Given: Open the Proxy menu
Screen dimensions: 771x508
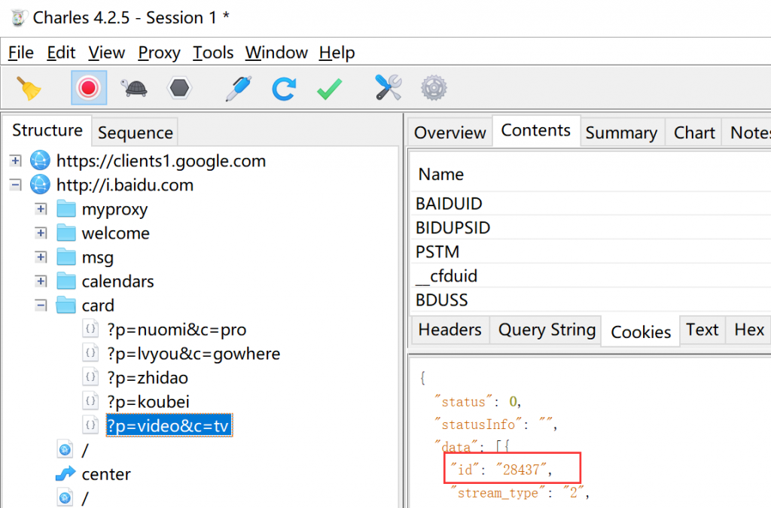Looking at the screenshot, I should 160,52.
